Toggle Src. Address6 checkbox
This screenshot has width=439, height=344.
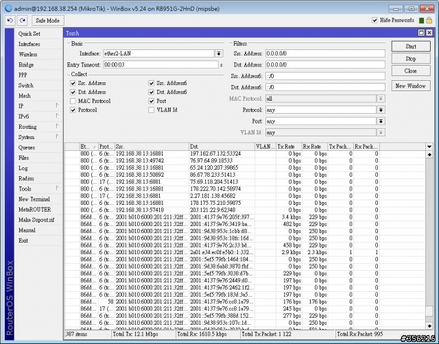click(152, 83)
